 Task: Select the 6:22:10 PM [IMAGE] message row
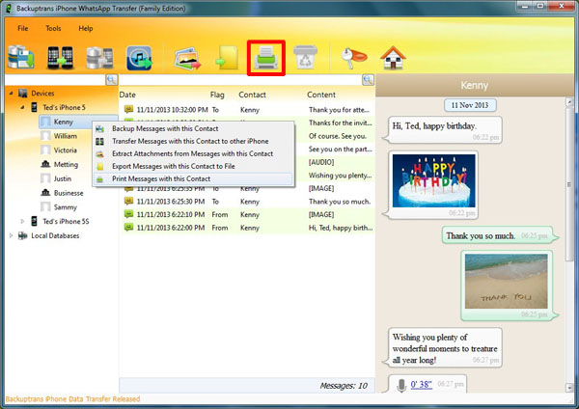pos(247,214)
